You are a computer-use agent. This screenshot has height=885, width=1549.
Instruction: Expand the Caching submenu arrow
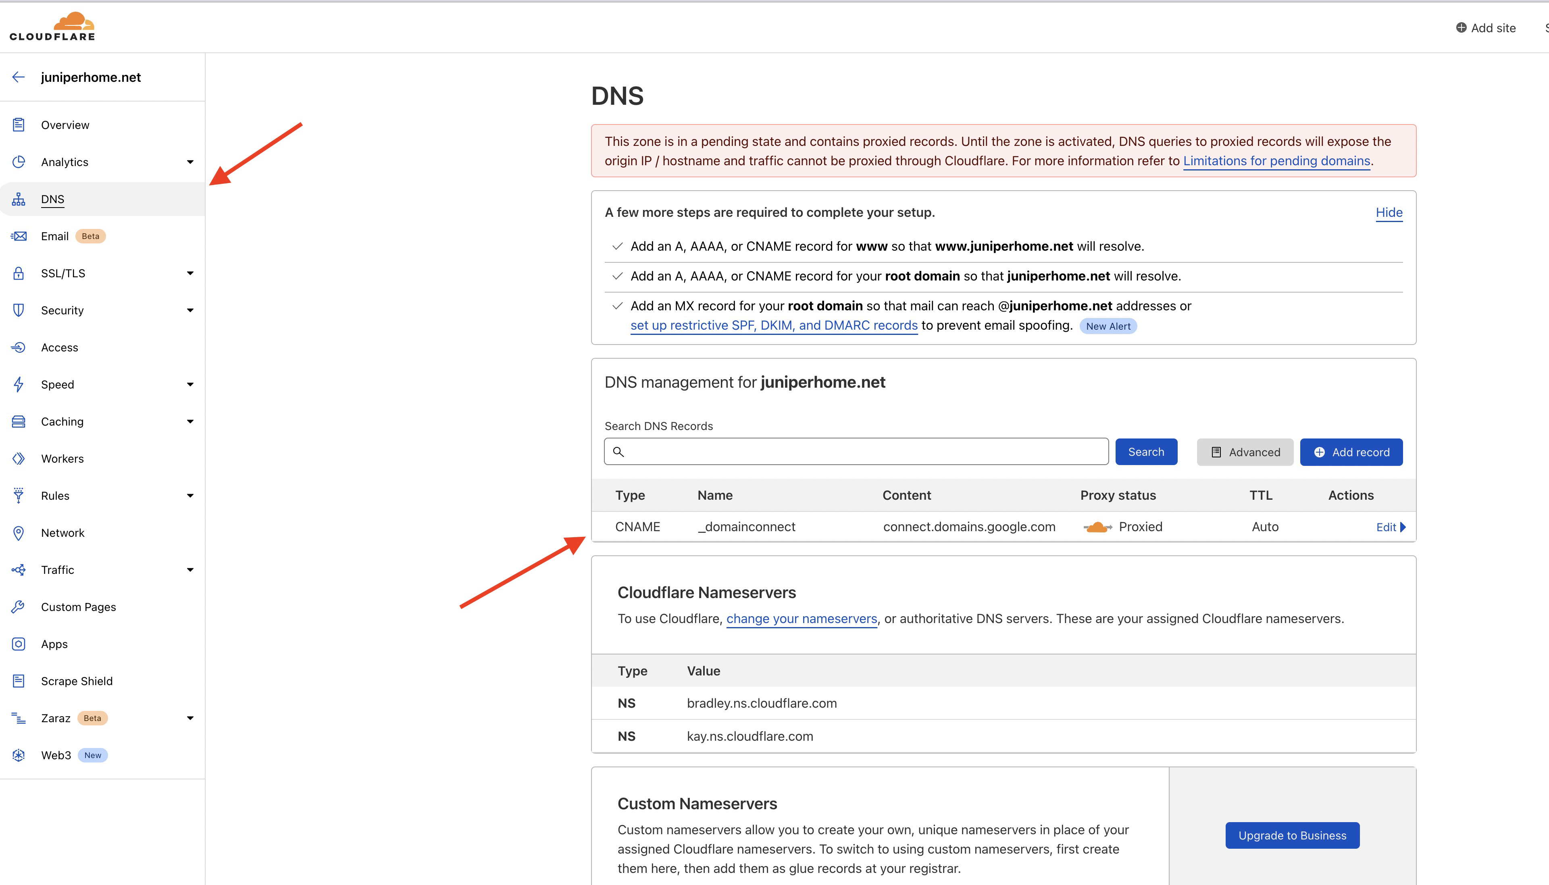190,421
